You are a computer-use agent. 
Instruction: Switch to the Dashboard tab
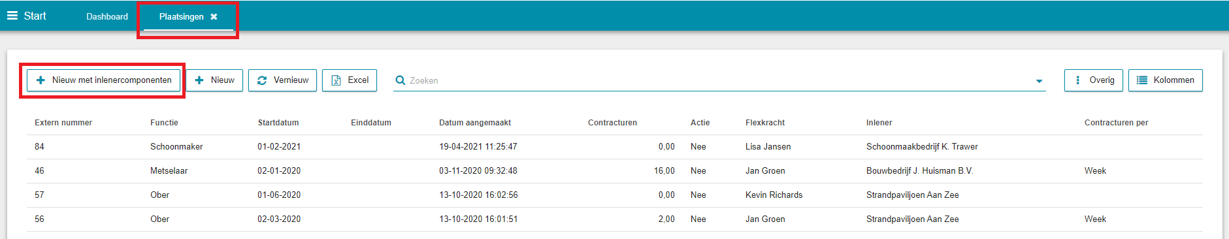pos(107,17)
